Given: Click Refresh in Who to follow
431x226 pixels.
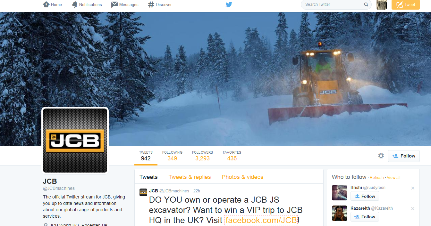Looking at the screenshot, I should click(x=376, y=178).
